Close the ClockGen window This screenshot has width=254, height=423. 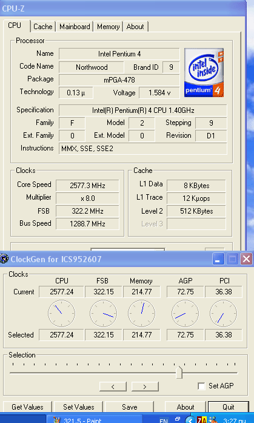(x=247, y=259)
